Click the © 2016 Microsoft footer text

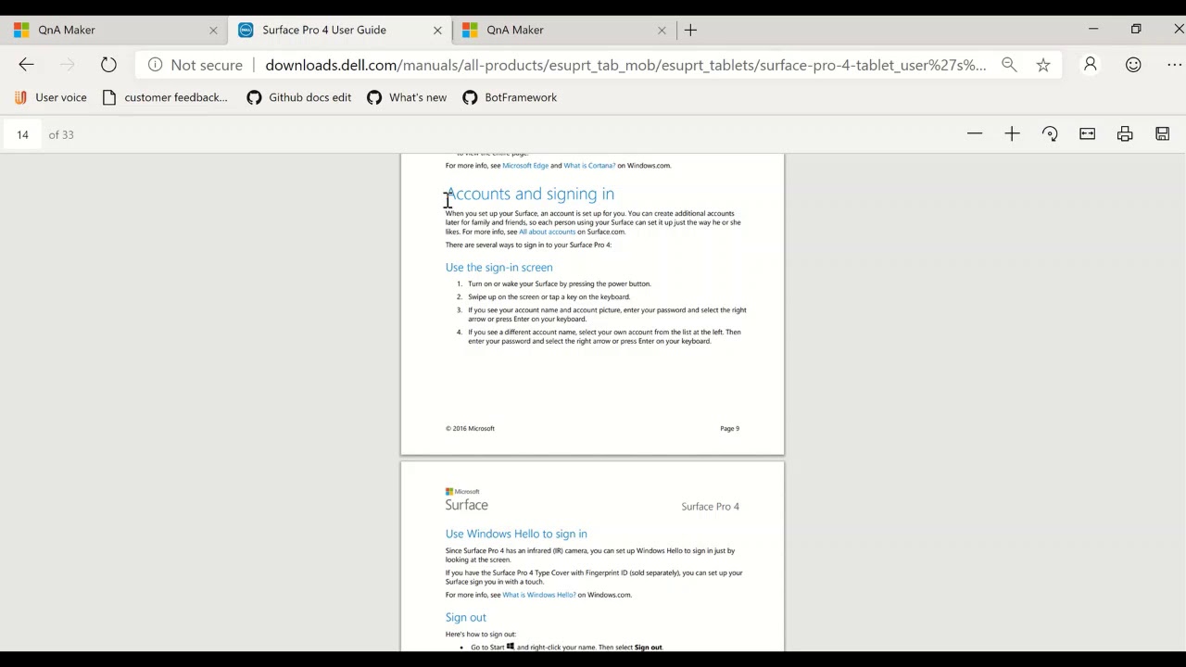click(x=470, y=429)
